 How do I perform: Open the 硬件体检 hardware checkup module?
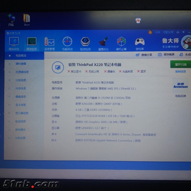pyautogui.click(x=14, y=44)
